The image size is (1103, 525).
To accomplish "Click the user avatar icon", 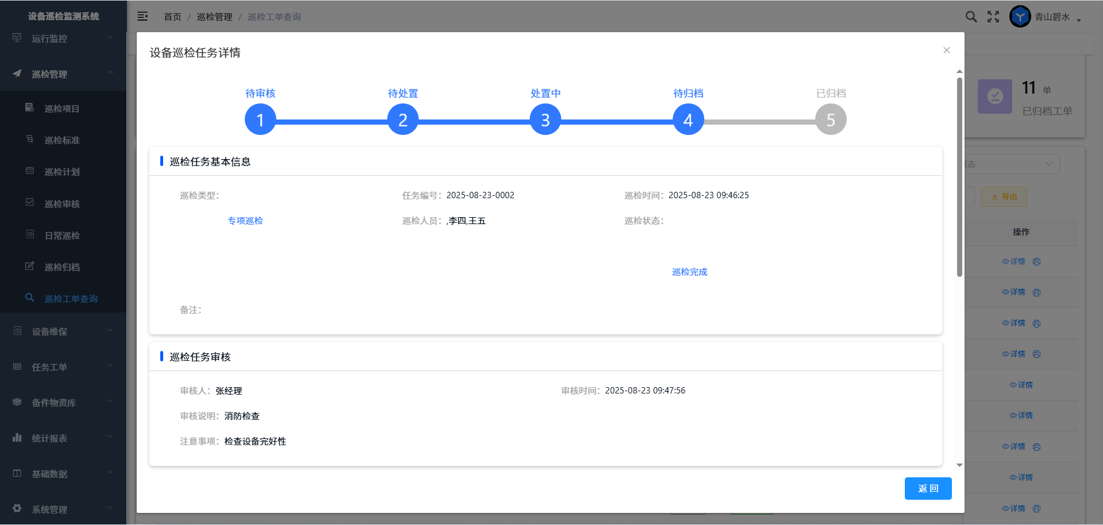I will [x=1020, y=17].
